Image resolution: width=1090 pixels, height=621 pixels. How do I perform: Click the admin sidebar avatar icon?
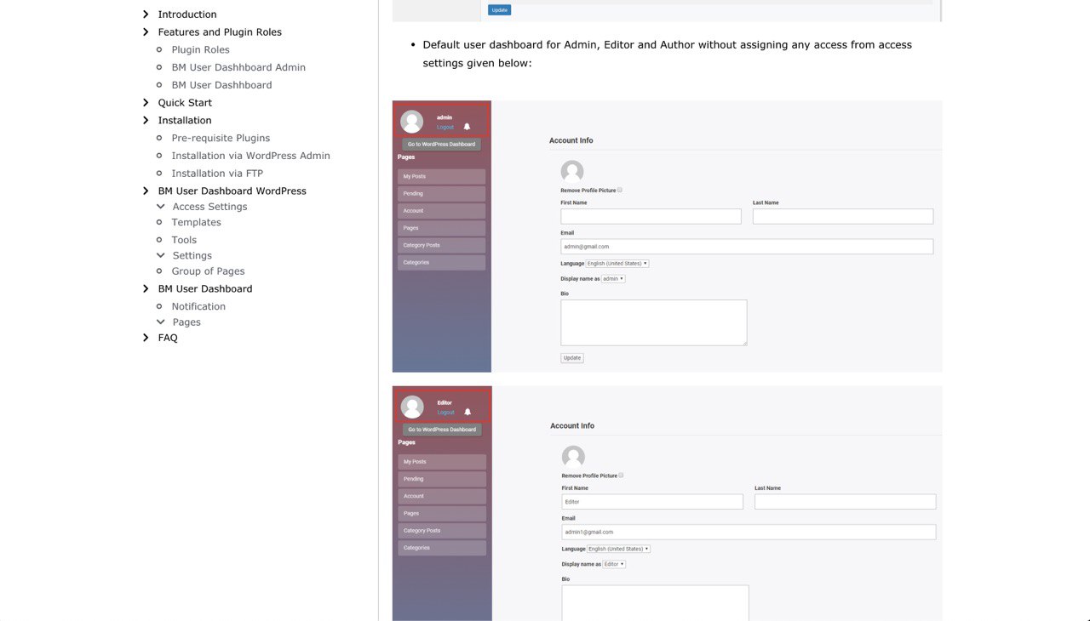coord(412,122)
